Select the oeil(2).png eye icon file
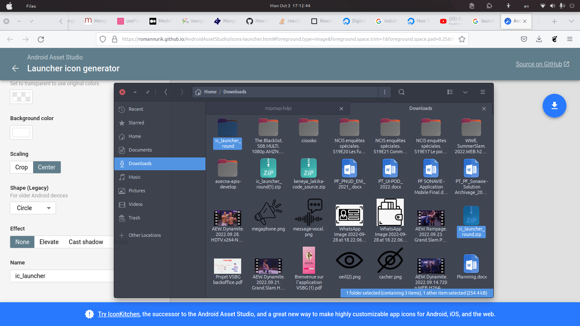This screenshot has height=326, width=580. pyautogui.click(x=349, y=264)
